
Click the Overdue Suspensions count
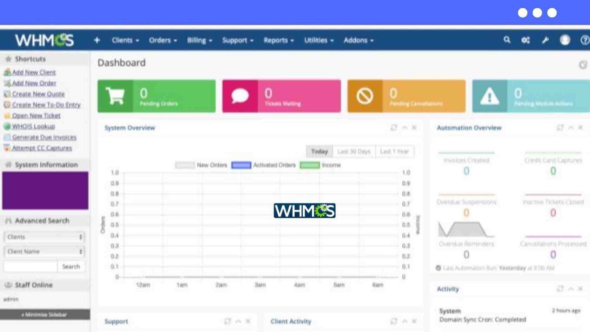click(466, 212)
